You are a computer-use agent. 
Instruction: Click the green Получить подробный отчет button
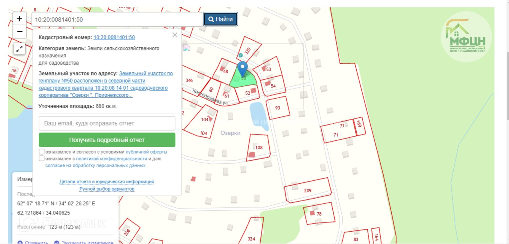pos(107,140)
